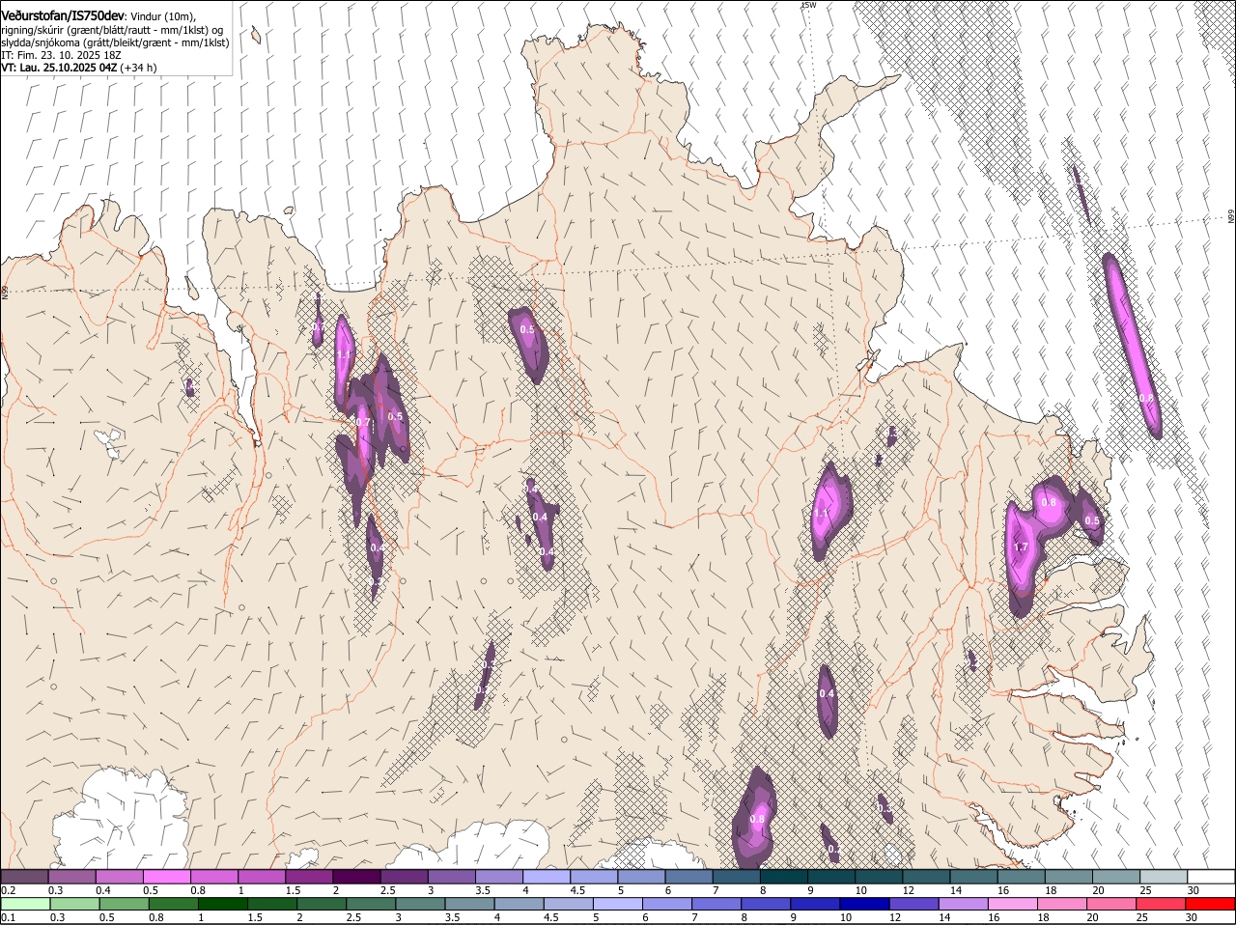Viewport: 1236px width, 925px height.
Task: Pick the upper legend swatch between 0.5 and 0.8
Action: pyautogui.click(x=167, y=876)
